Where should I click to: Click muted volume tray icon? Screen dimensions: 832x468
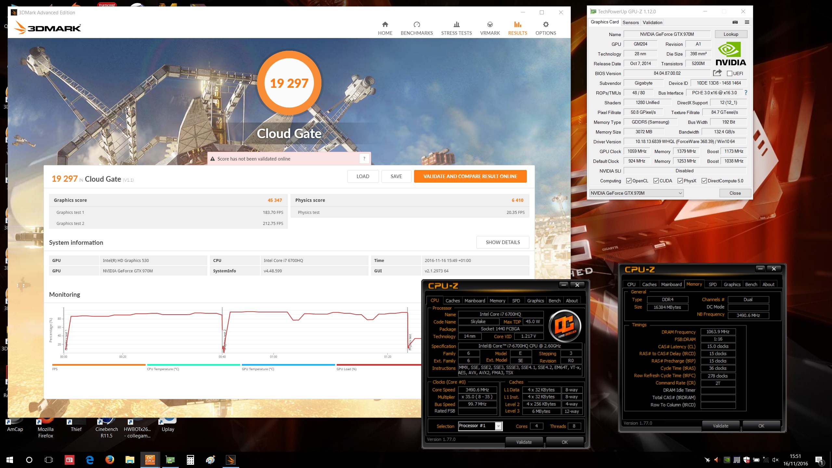(x=775, y=460)
